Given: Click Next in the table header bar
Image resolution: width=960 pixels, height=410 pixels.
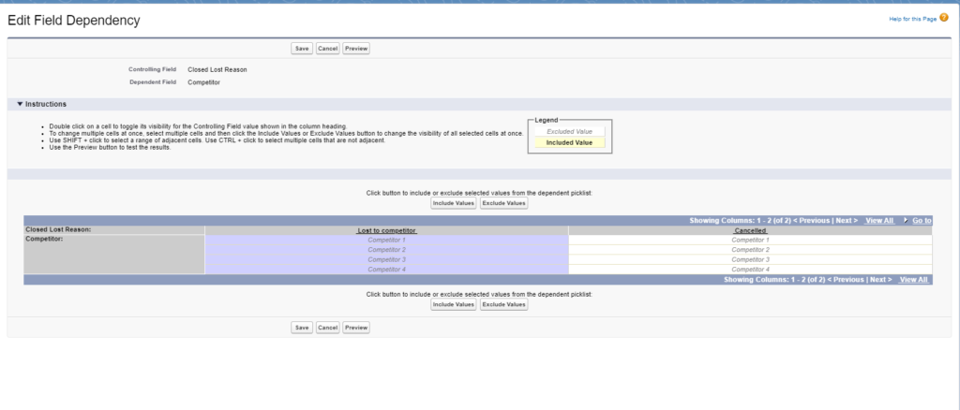Looking at the screenshot, I should click(847, 221).
